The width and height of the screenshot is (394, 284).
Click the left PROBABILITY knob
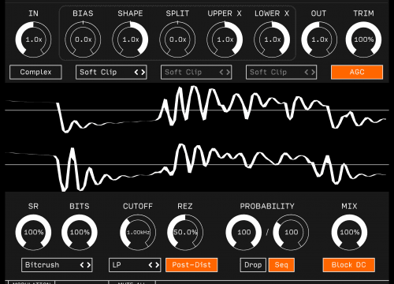coord(243,233)
